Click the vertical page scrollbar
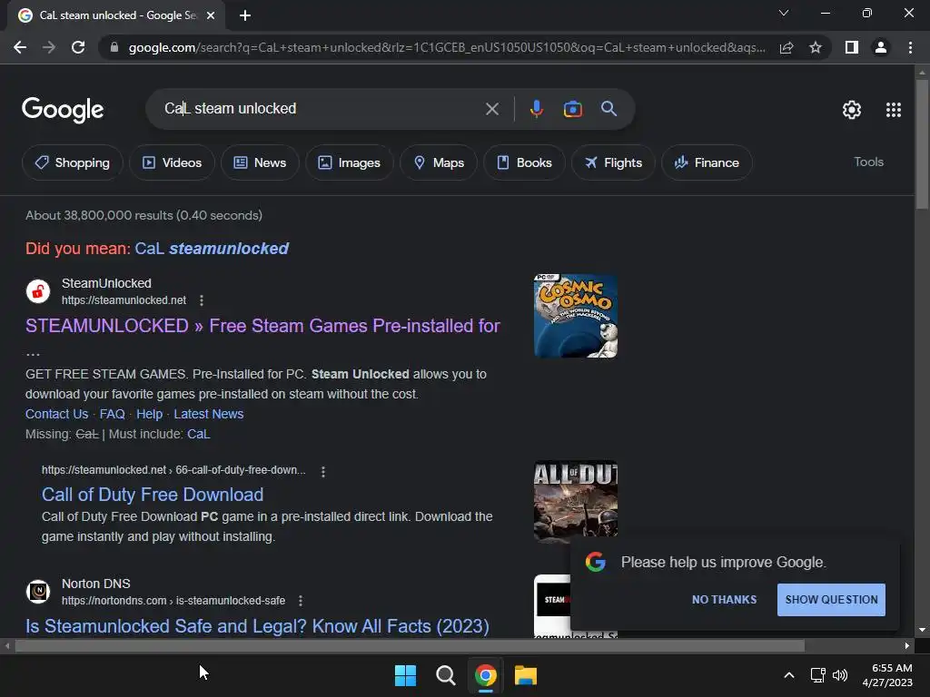 (x=922, y=143)
